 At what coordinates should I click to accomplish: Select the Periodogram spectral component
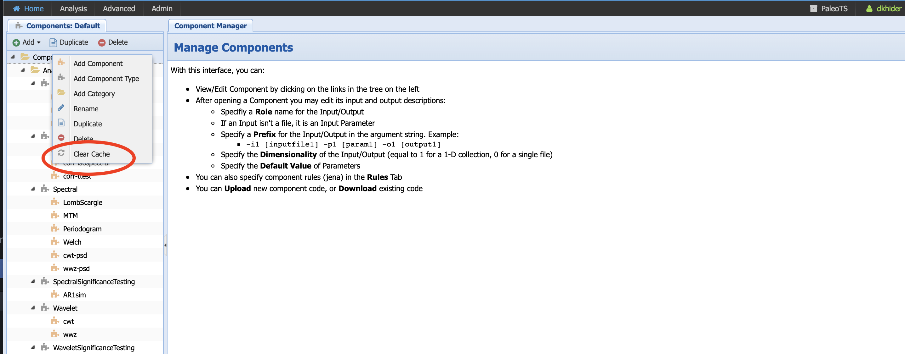[x=83, y=229]
